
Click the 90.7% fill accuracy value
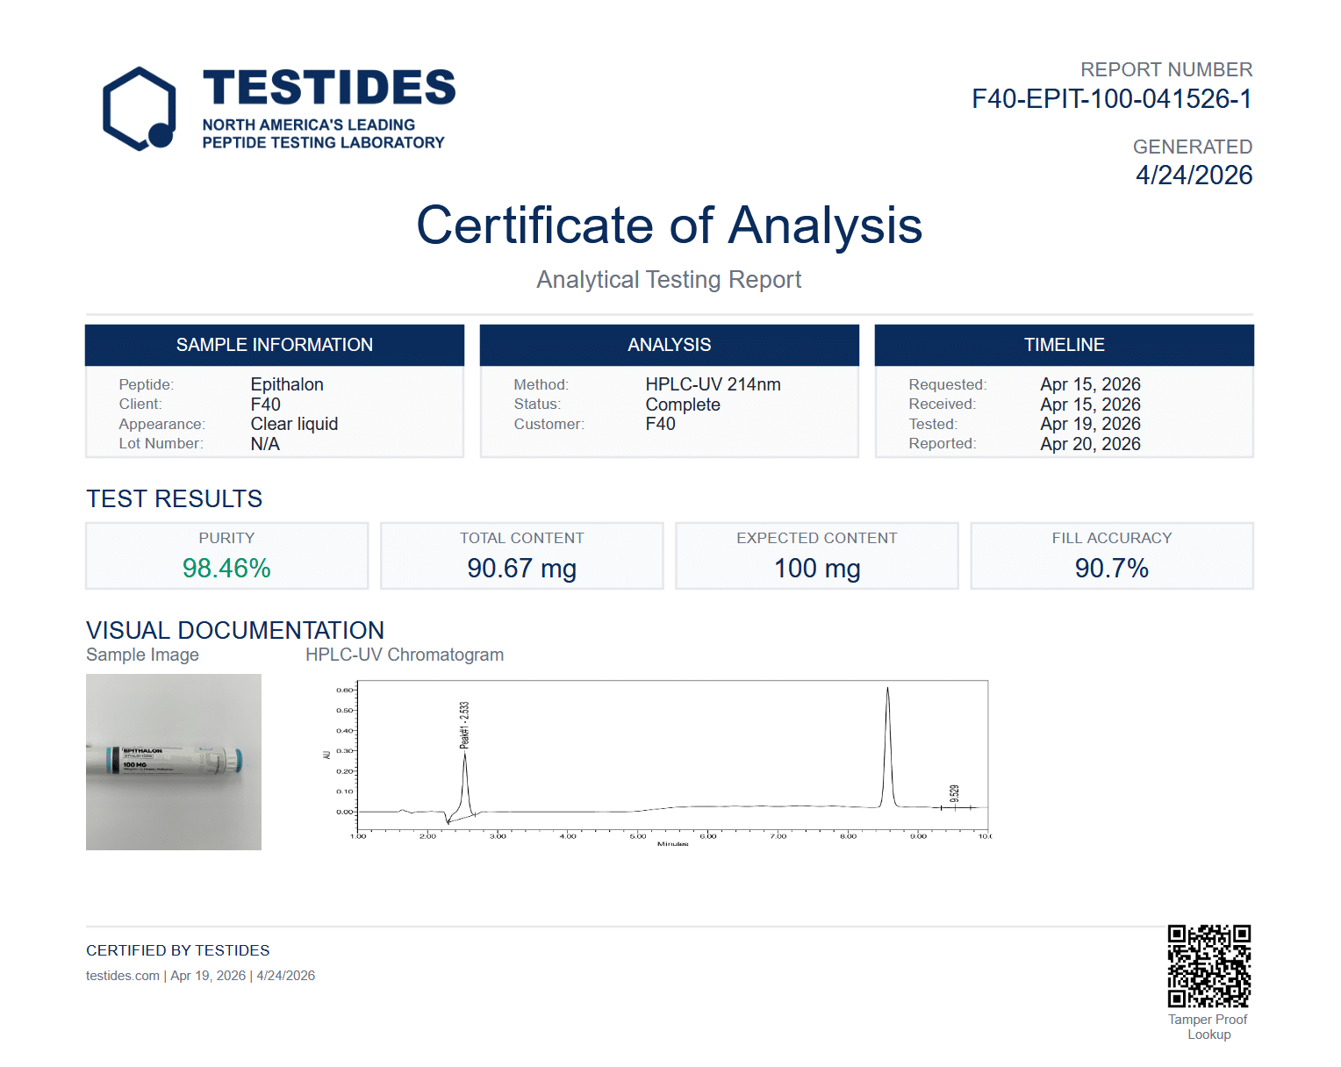point(1111,569)
